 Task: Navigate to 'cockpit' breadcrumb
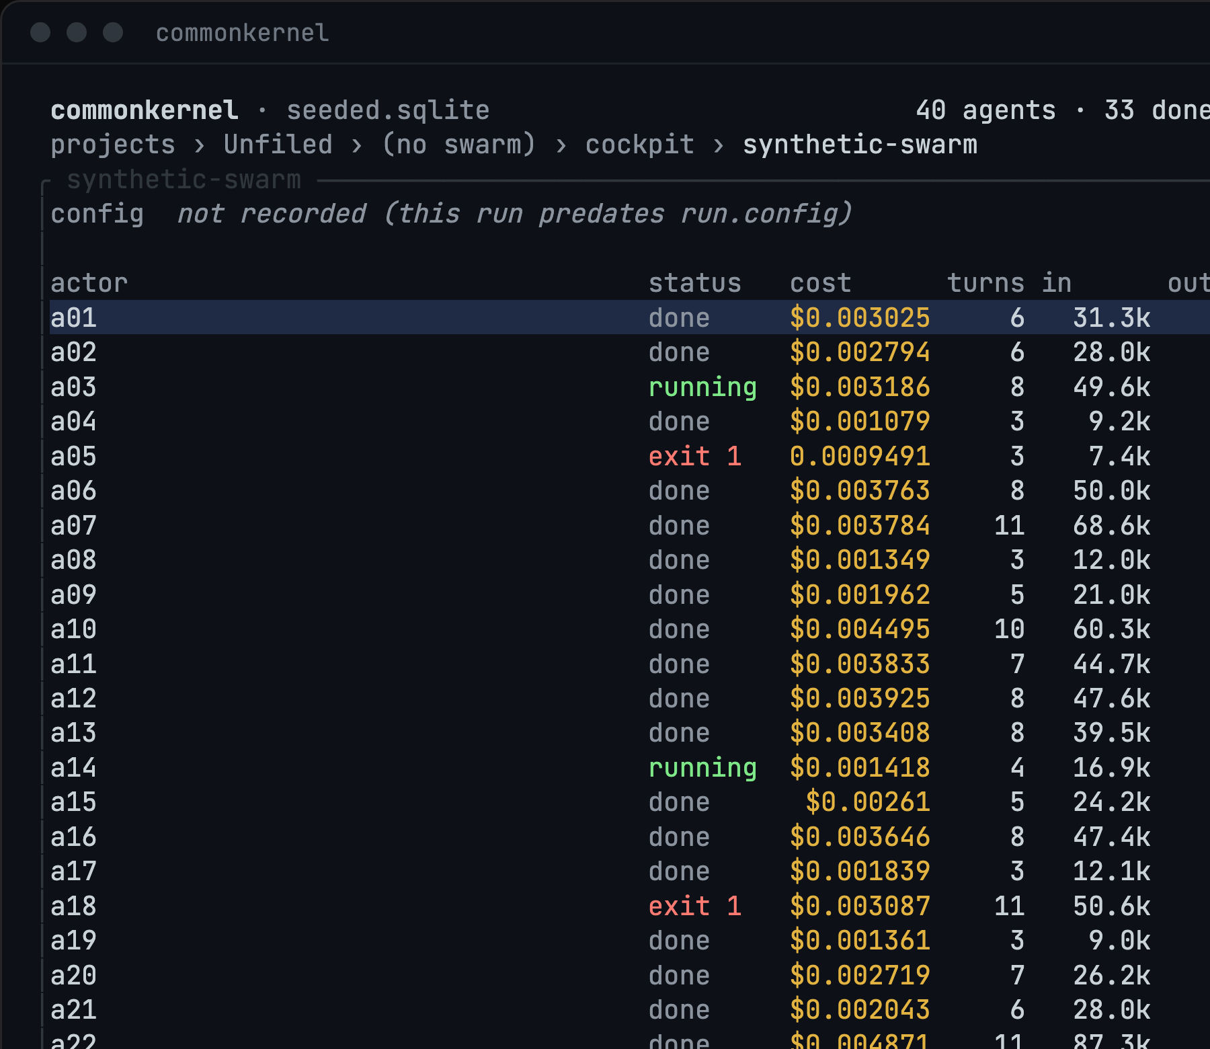click(639, 145)
